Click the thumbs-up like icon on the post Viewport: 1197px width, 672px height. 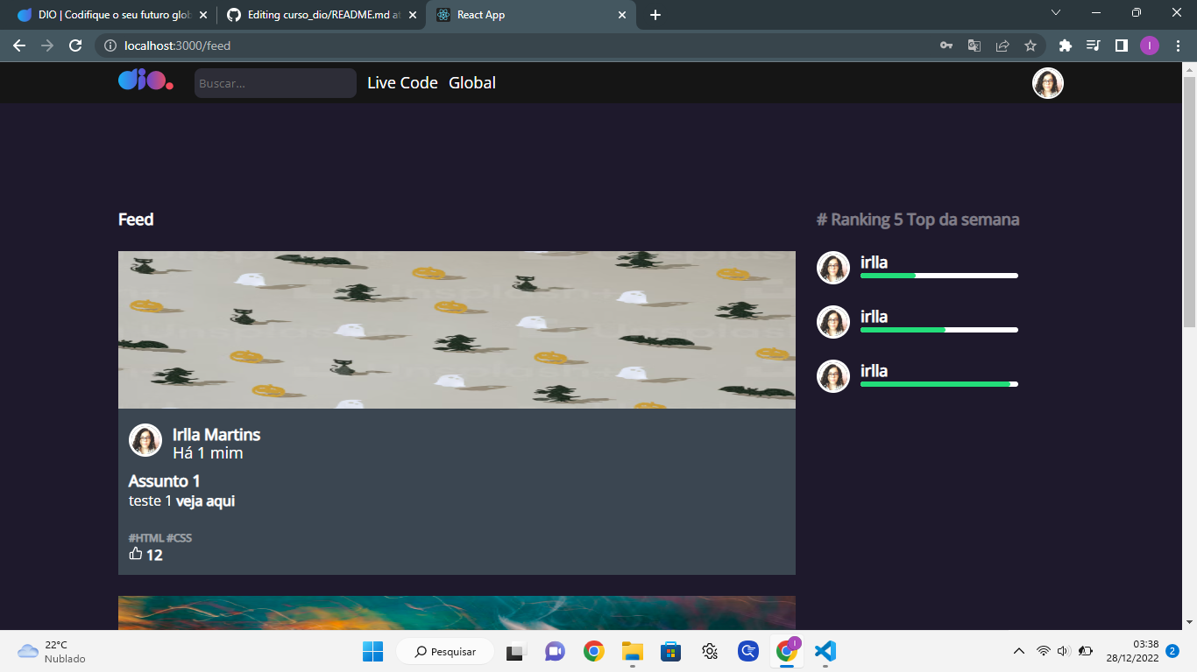click(136, 554)
